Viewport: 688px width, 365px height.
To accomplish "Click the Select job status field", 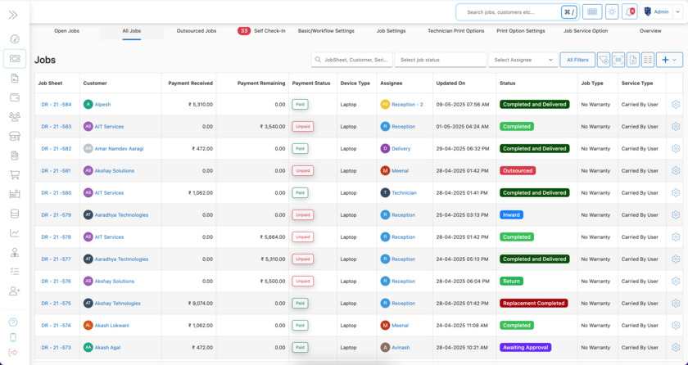I will [x=440, y=60].
